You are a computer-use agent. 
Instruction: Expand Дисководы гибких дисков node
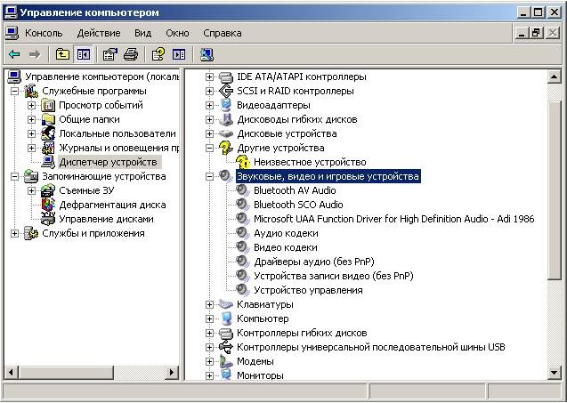(209, 119)
